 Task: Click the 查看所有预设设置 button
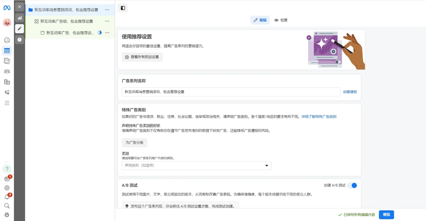(x=142, y=57)
